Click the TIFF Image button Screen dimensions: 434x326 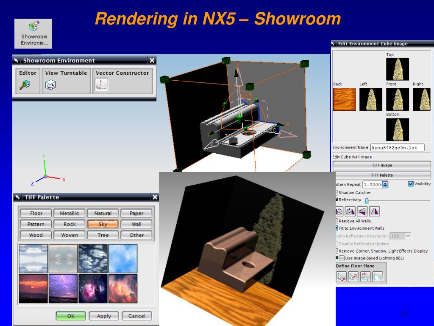point(382,165)
